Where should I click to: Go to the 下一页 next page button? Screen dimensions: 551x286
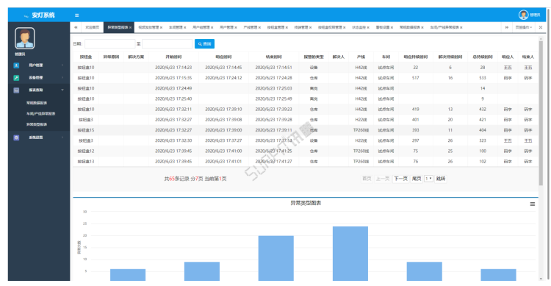[400, 179]
